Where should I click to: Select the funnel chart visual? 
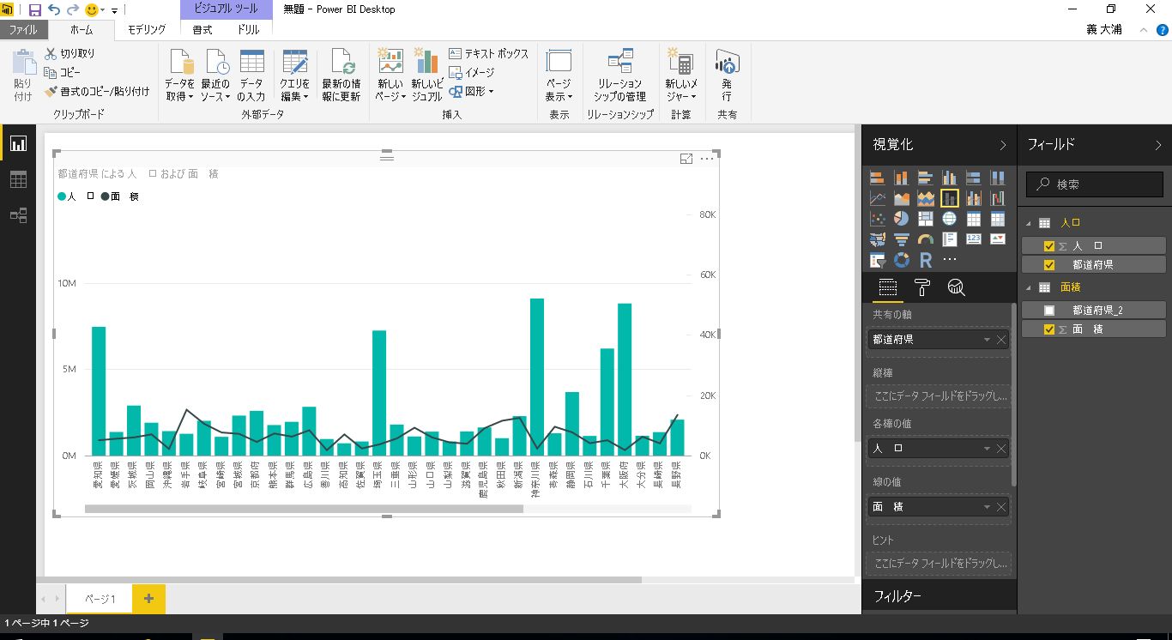click(901, 239)
